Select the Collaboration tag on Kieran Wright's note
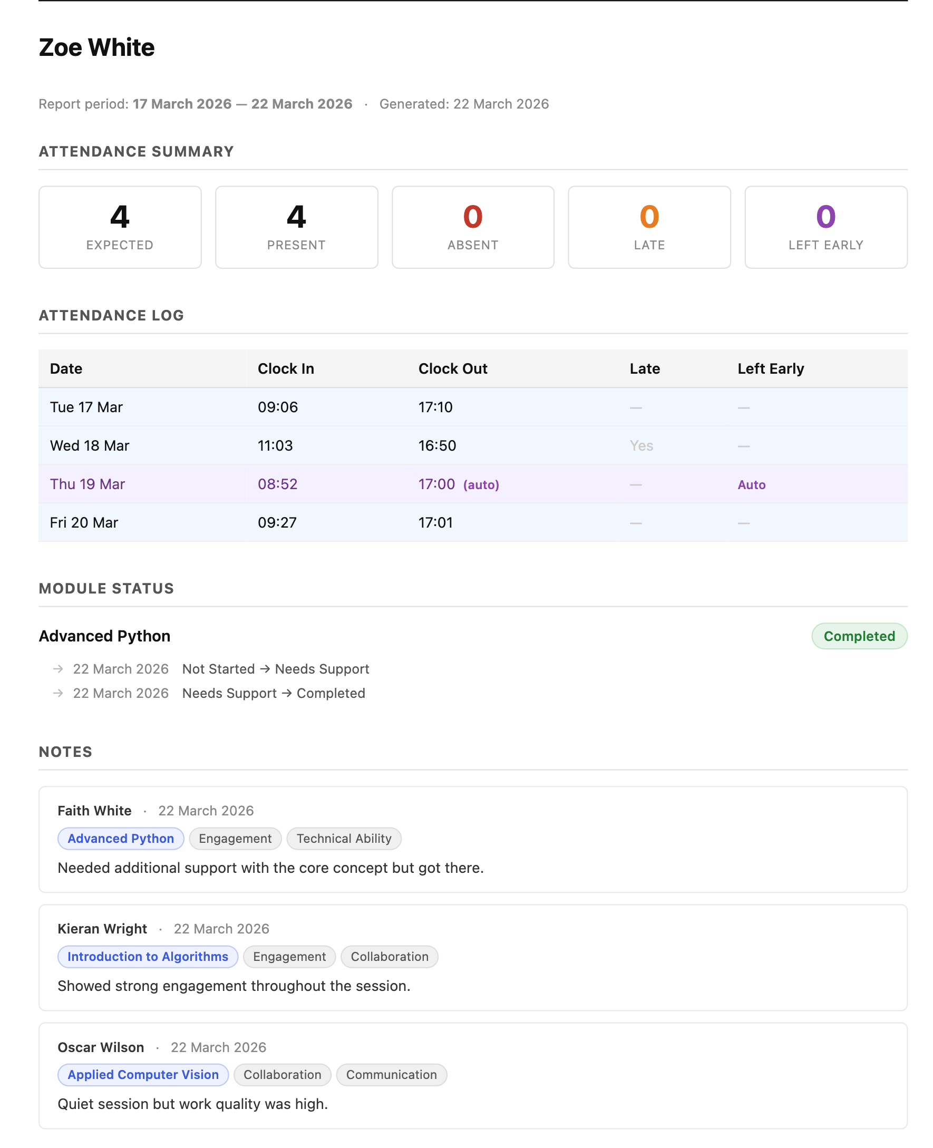The image size is (933, 1148). tap(388, 957)
